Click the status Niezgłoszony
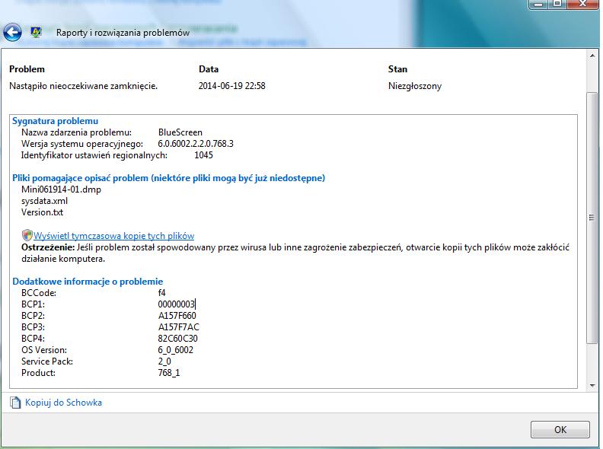The image size is (603, 449). 415,86
